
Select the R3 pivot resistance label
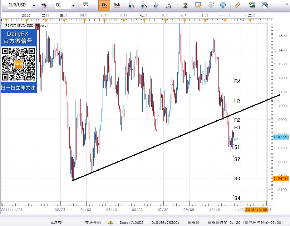point(237,101)
